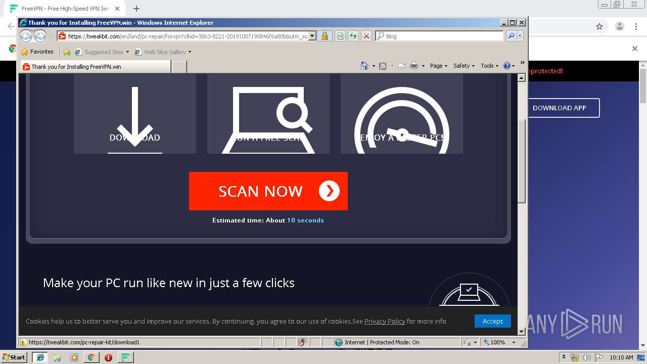Viewport: 647px width, 364px height.
Task: Open a new IE tab
Action: click(179, 67)
